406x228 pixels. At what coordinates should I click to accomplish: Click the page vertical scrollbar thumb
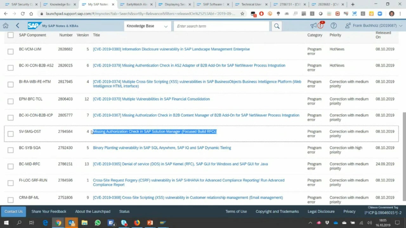pos(404,156)
